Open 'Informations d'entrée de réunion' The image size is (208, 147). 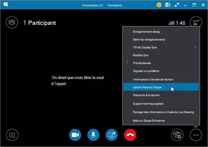pos(161,80)
